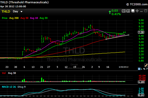The width and height of the screenshot is (148, 98).
Task: Maximize the chart window
Action: click(x=146, y=11)
